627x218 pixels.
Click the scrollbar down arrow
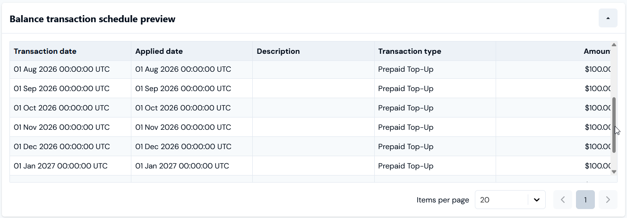[614, 172]
